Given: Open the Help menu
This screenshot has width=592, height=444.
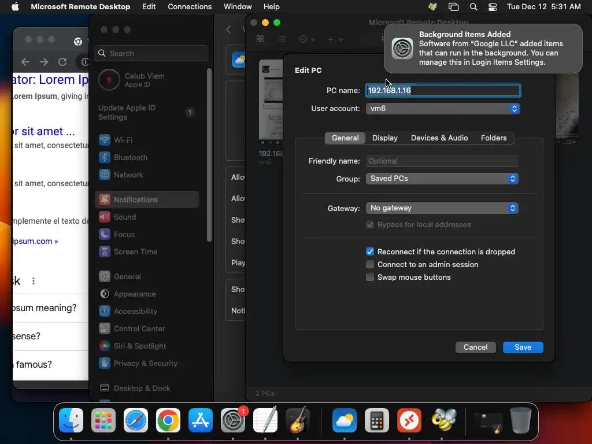Looking at the screenshot, I should point(272,7).
